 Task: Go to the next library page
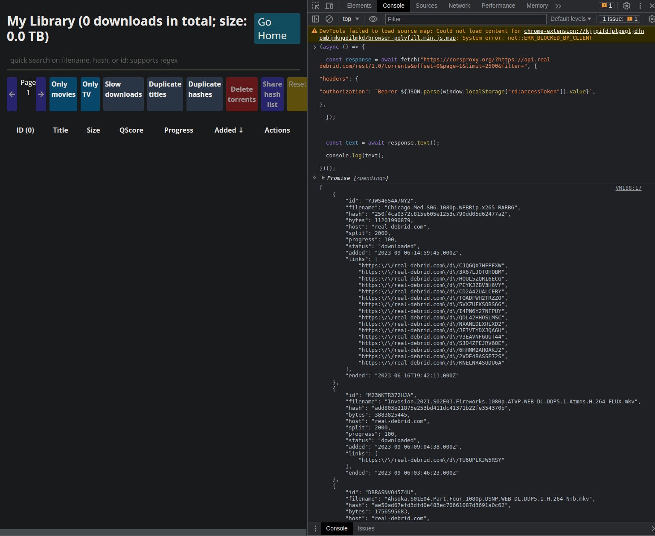point(41,94)
